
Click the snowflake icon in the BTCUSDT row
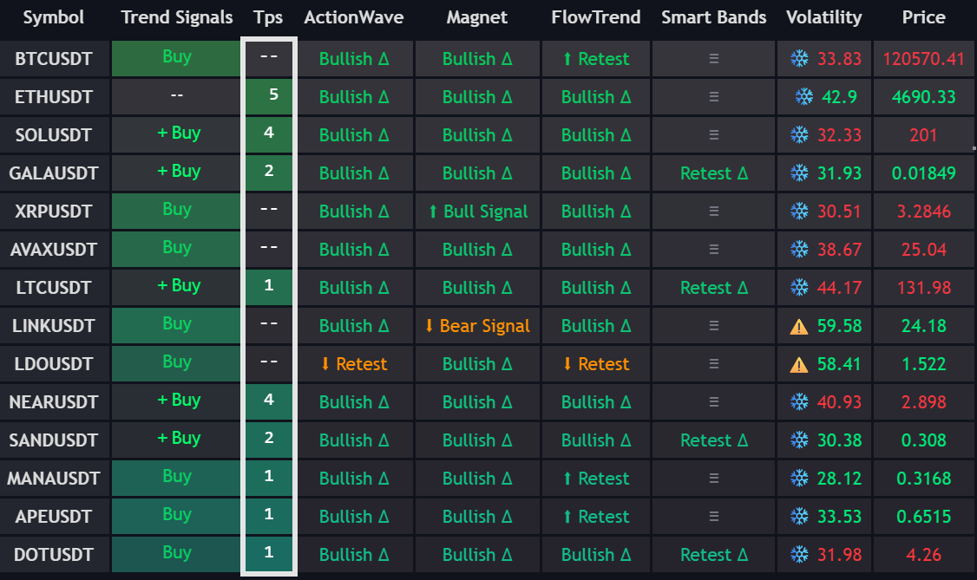pyautogui.click(x=799, y=59)
